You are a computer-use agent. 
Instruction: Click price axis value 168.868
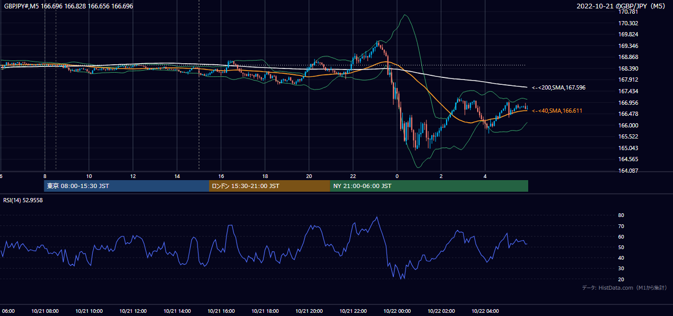pos(628,57)
